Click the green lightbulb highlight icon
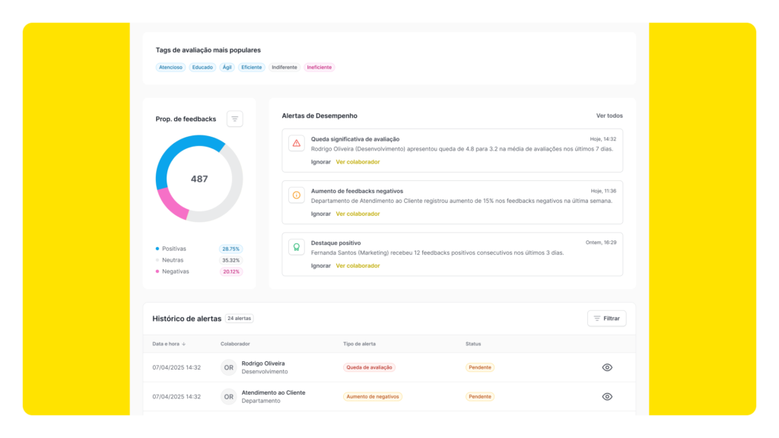Image resolution: width=779 pixels, height=438 pixels. (296, 247)
